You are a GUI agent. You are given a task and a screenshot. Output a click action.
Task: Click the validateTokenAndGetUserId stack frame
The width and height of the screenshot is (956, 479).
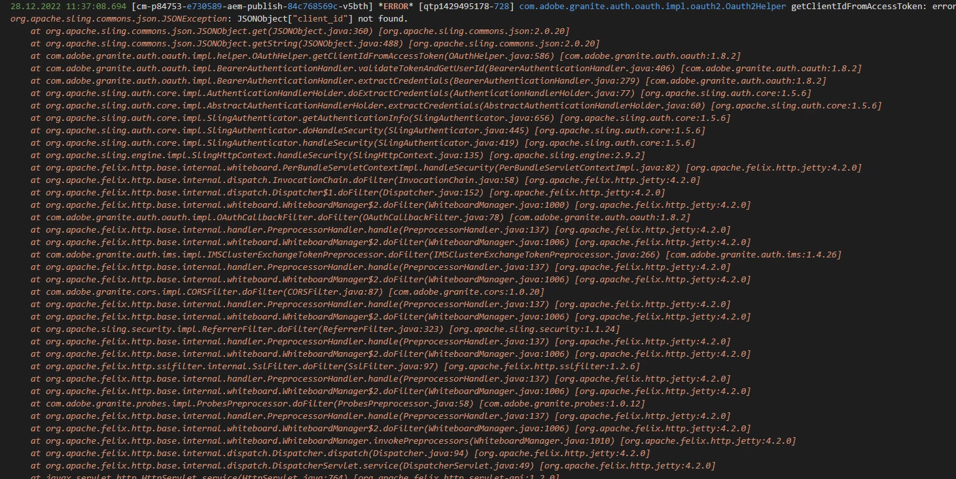click(x=446, y=69)
